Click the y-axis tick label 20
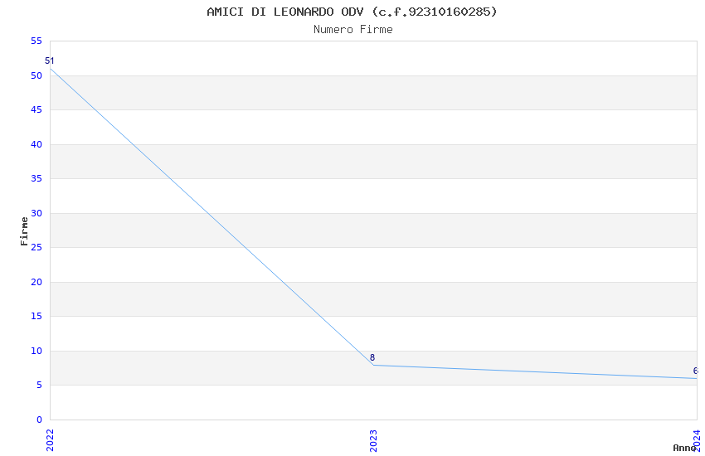The image size is (705, 456). point(36,282)
